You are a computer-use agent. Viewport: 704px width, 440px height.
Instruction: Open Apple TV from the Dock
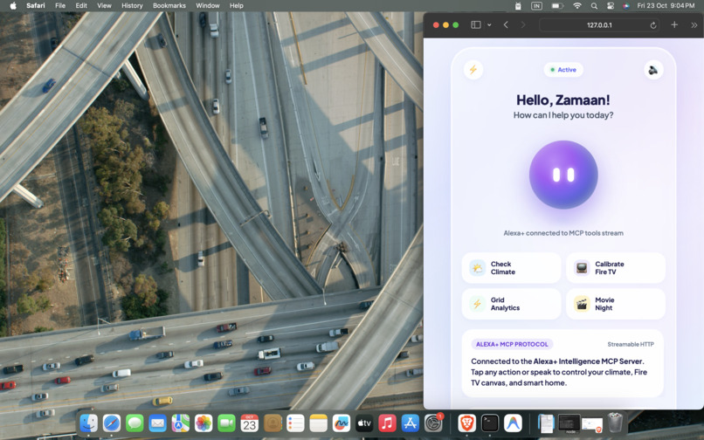pyautogui.click(x=364, y=423)
